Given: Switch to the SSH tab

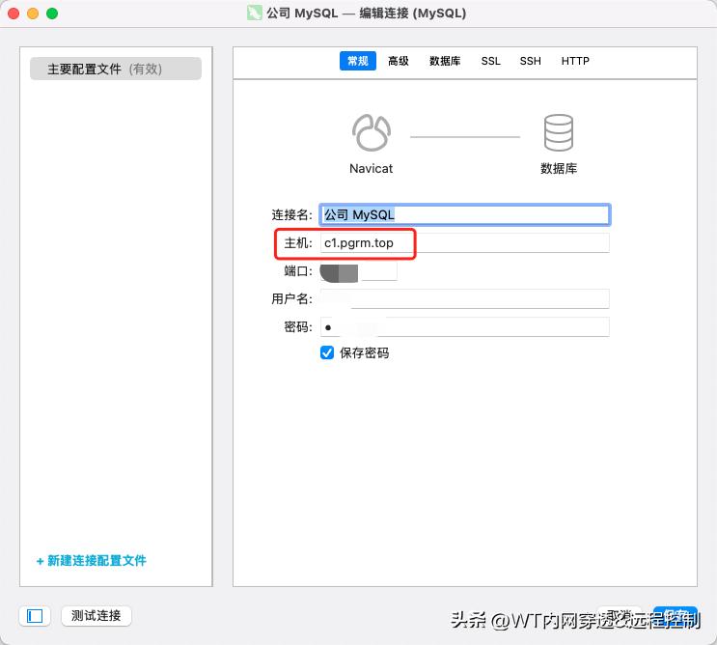Looking at the screenshot, I should pos(530,61).
